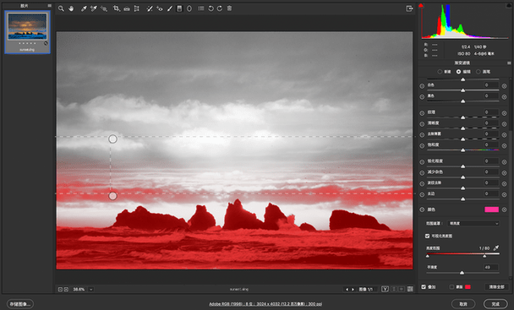Select the White Balance eyedropper tool

tap(84, 8)
